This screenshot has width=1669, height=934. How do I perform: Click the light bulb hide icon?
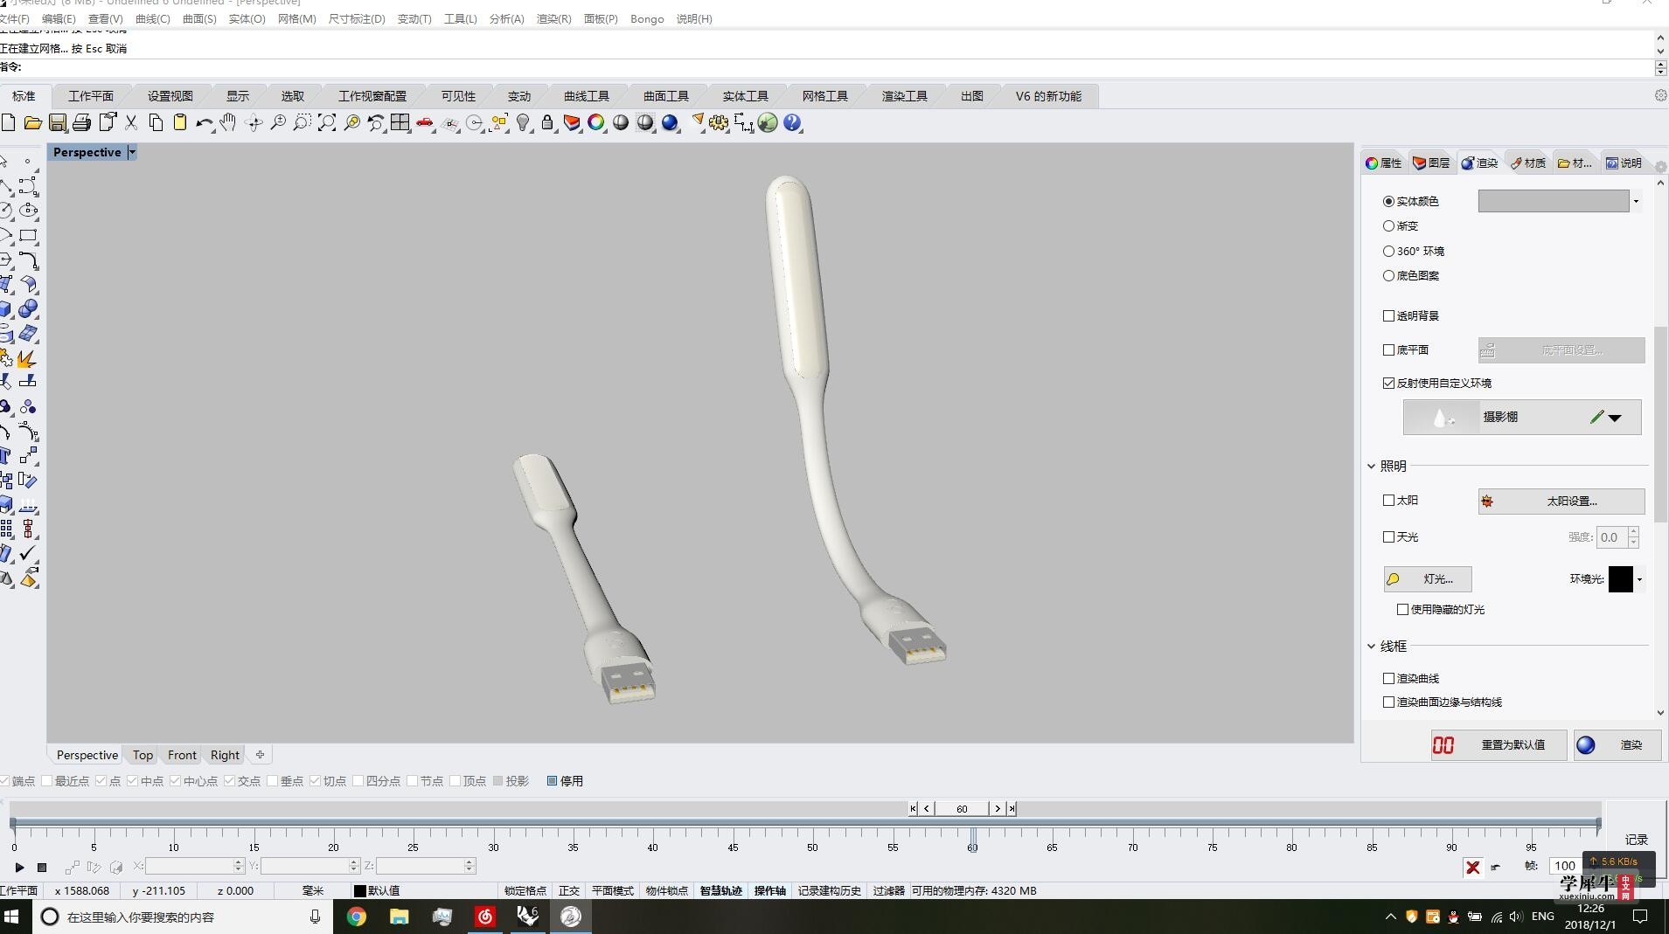pos(523,123)
